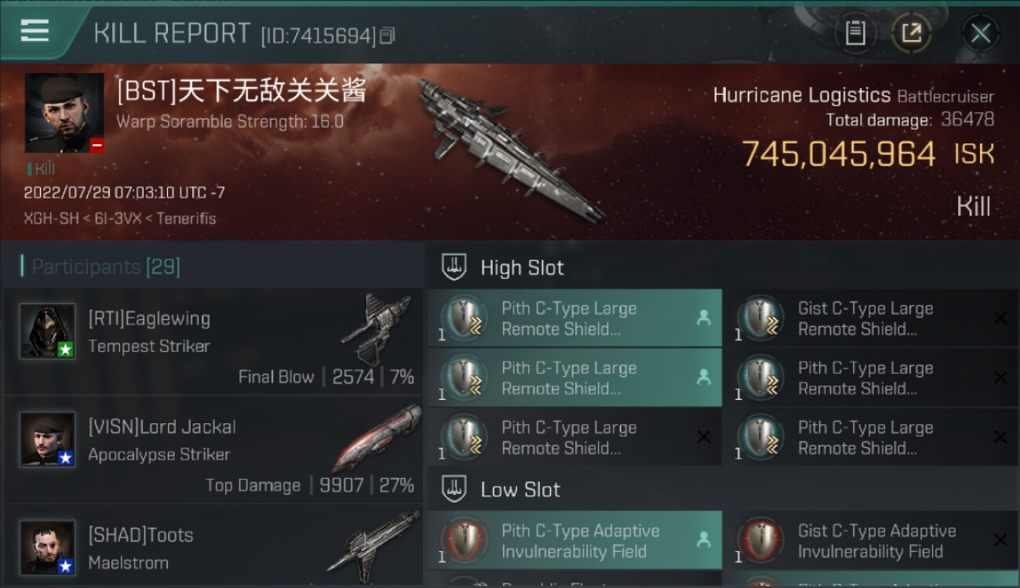1020x588 pixels.
Task: Open Eaglewing's pilot portrait
Action: pos(48,331)
